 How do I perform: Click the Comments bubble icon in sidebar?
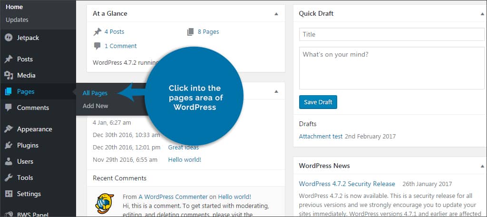tap(9, 108)
